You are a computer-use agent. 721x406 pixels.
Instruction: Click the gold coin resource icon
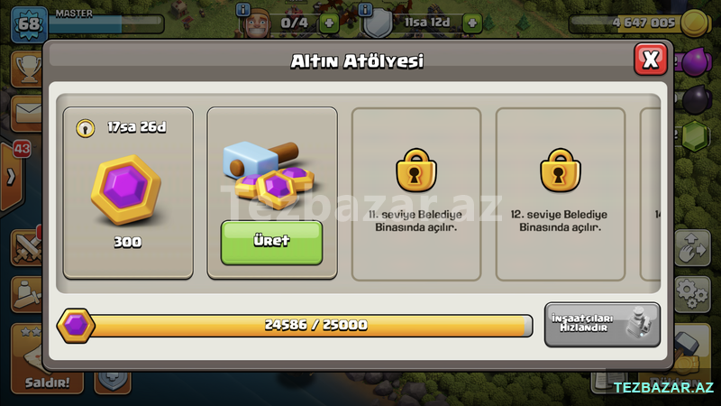point(694,23)
